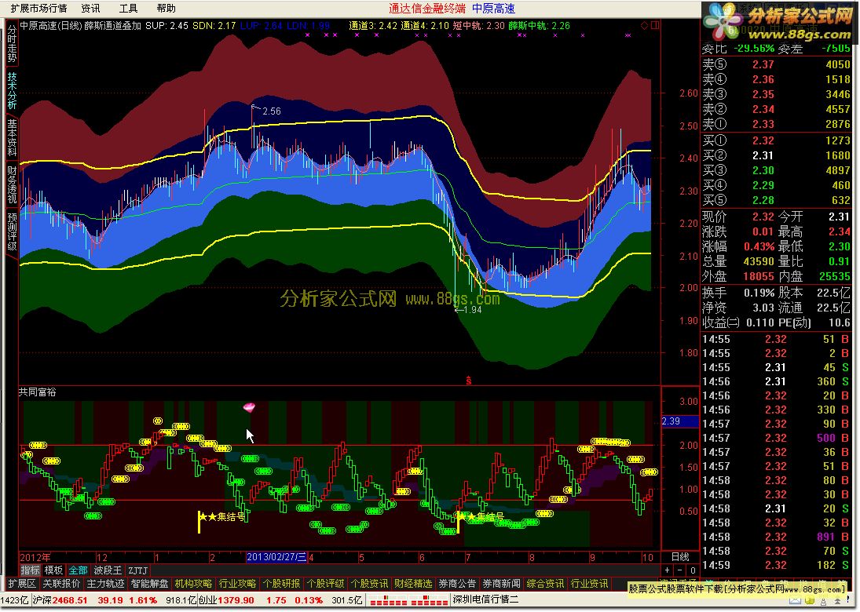This screenshot has height=612, width=860.
Task: Open the 资讯 menu
Action: click(x=90, y=8)
